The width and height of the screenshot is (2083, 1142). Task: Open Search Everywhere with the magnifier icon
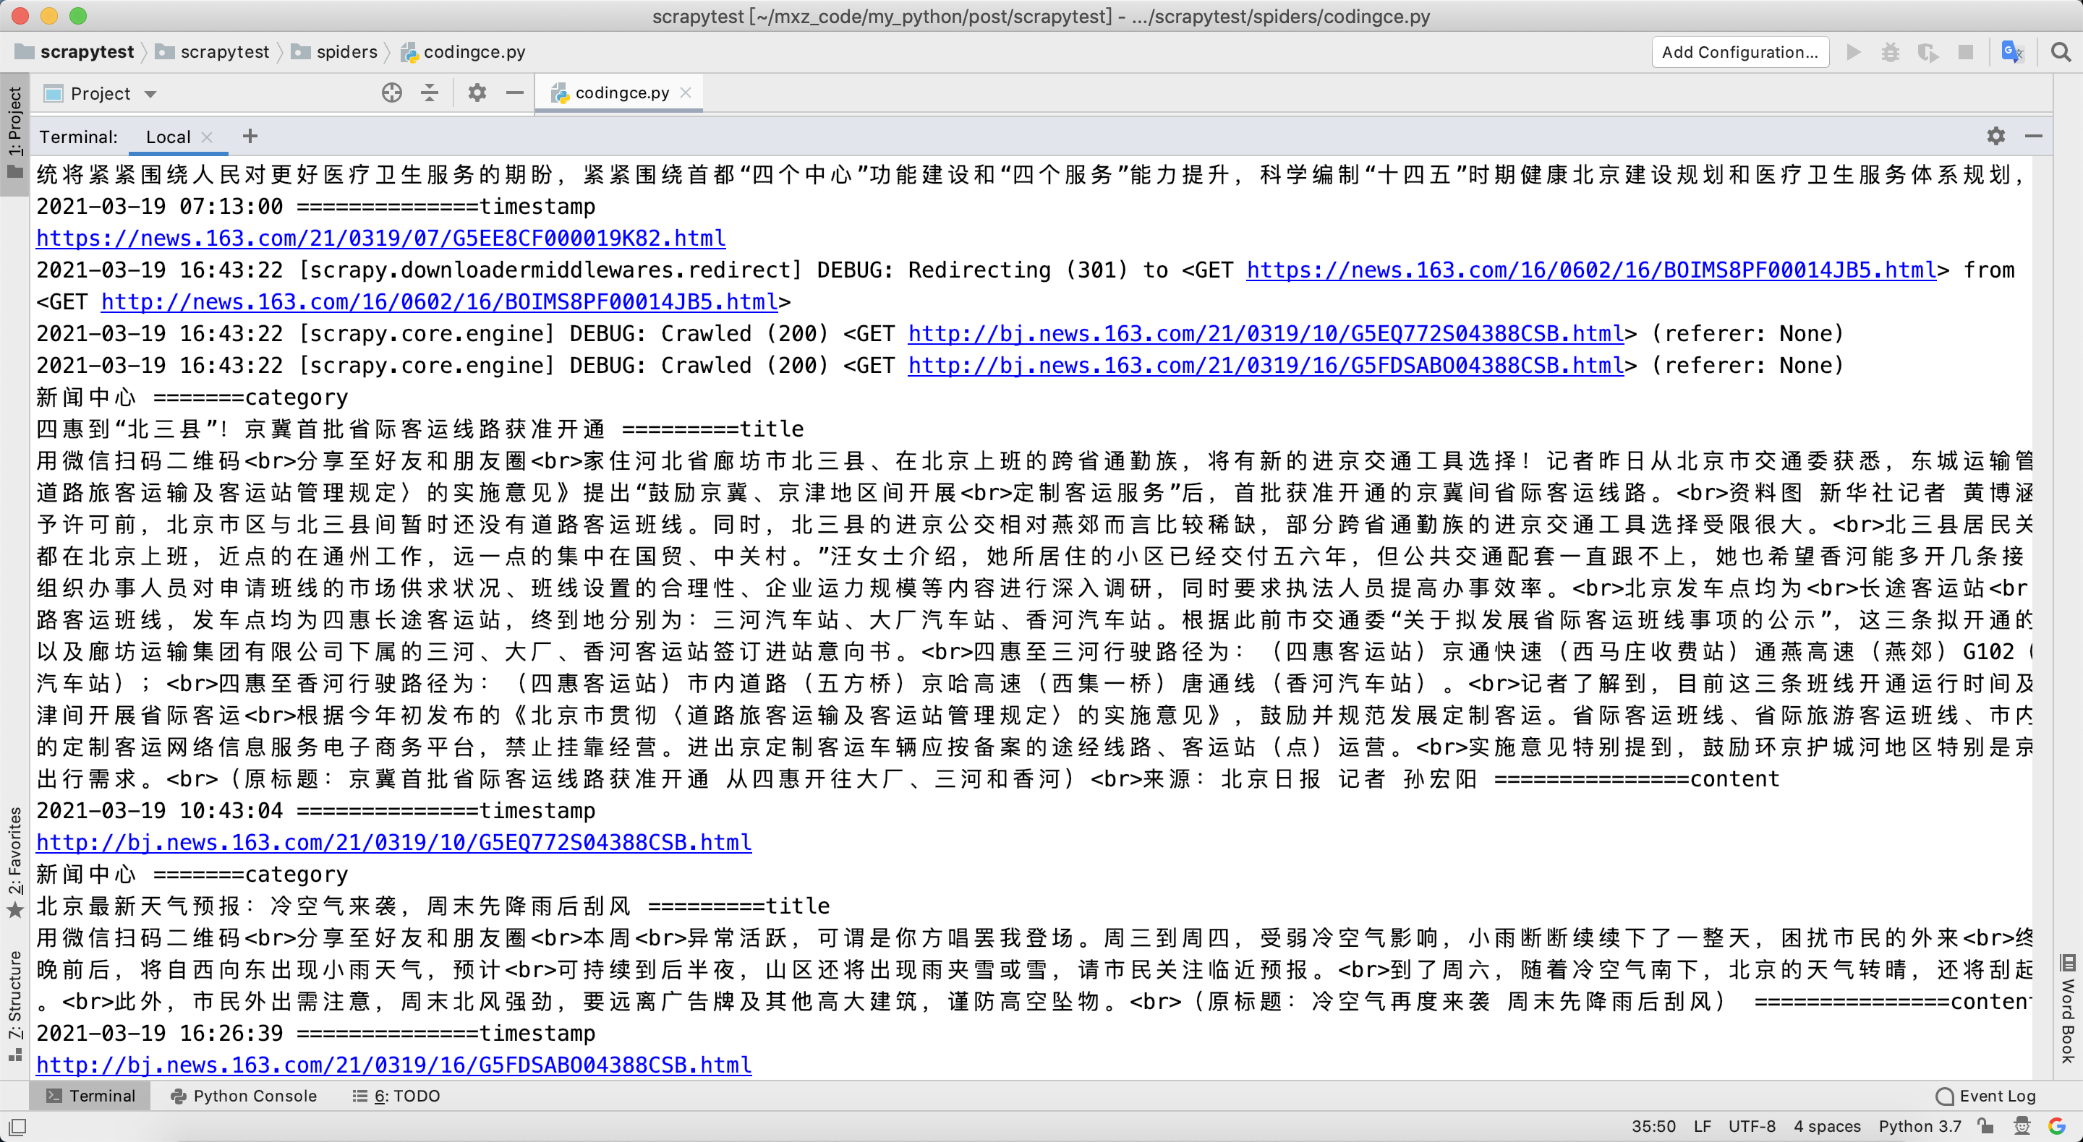tap(2061, 53)
